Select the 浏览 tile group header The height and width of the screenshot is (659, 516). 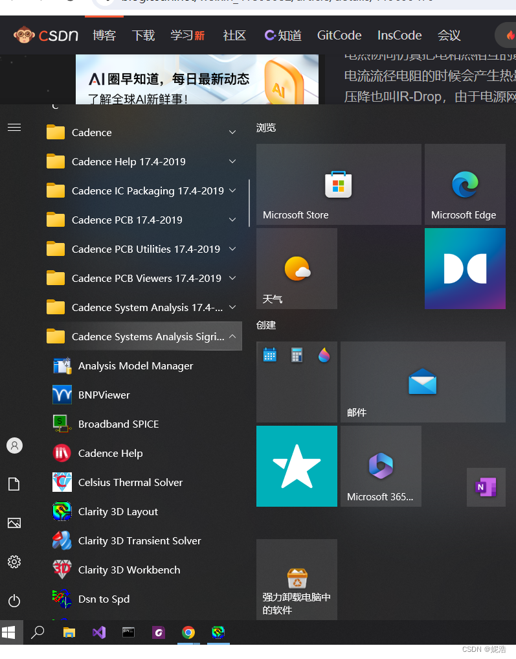(x=266, y=128)
